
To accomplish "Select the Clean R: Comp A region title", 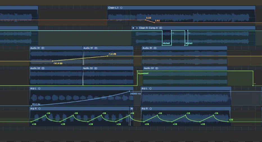I will coord(148,28).
